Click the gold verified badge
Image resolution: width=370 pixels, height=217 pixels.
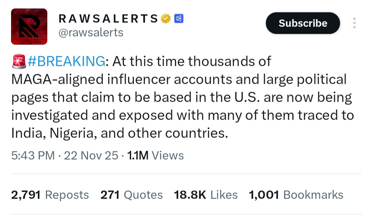pyautogui.click(x=166, y=18)
